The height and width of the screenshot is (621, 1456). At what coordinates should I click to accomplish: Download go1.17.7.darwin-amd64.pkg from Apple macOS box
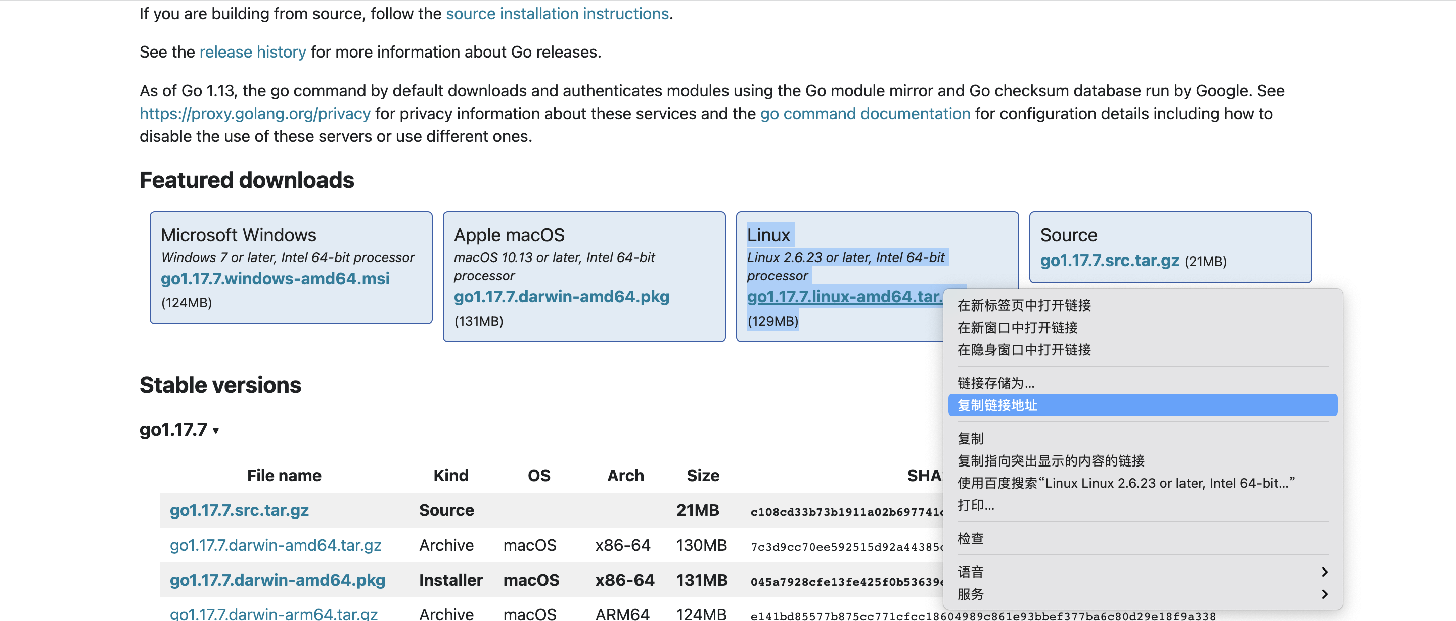[x=561, y=297]
